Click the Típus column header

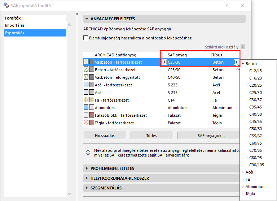223,55
